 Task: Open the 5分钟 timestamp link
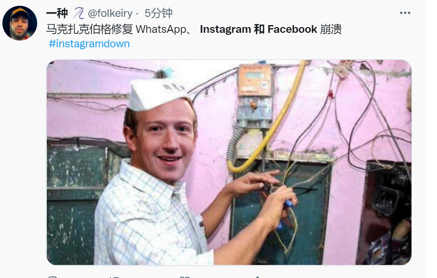point(158,13)
